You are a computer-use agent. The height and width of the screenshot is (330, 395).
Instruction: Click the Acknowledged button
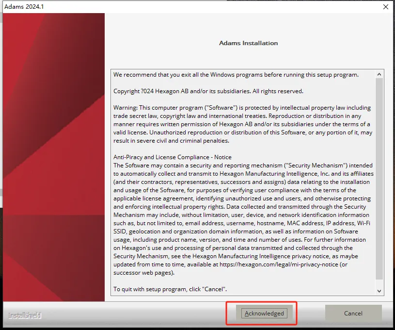[x=264, y=313]
